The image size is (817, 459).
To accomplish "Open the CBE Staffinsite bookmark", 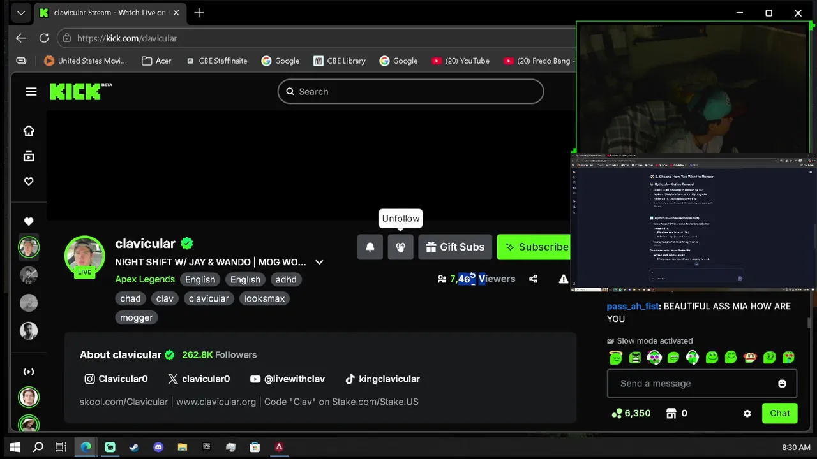I will [216, 61].
